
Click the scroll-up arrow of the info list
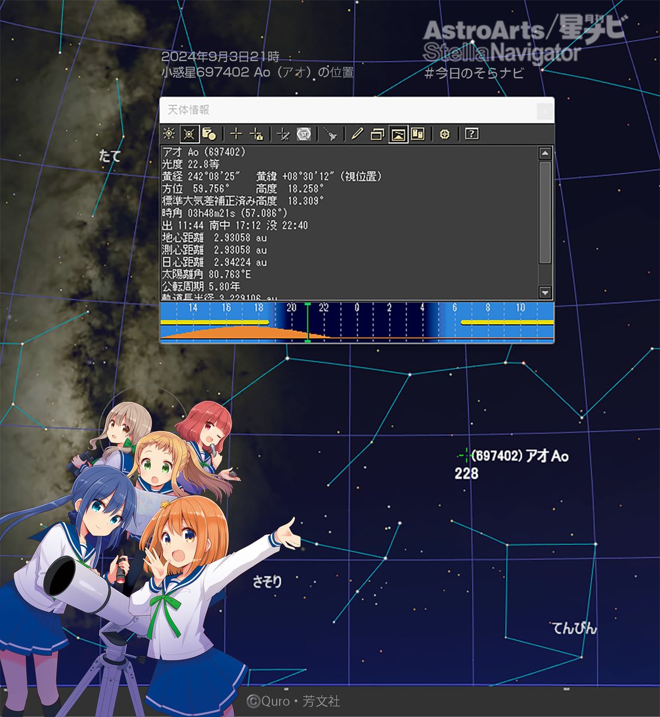click(x=545, y=154)
